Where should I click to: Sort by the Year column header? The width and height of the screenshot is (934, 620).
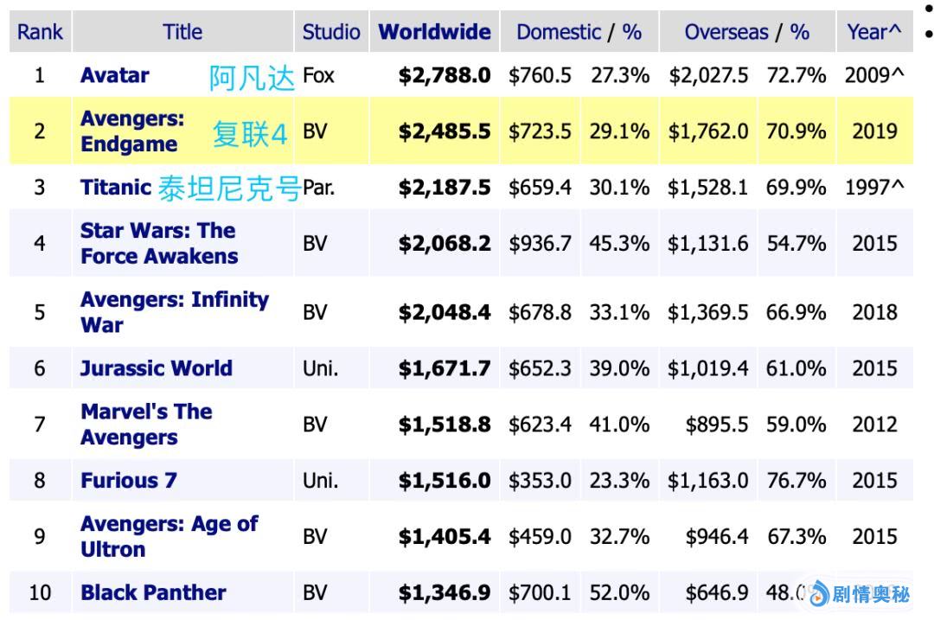click(x=873, y=32)
